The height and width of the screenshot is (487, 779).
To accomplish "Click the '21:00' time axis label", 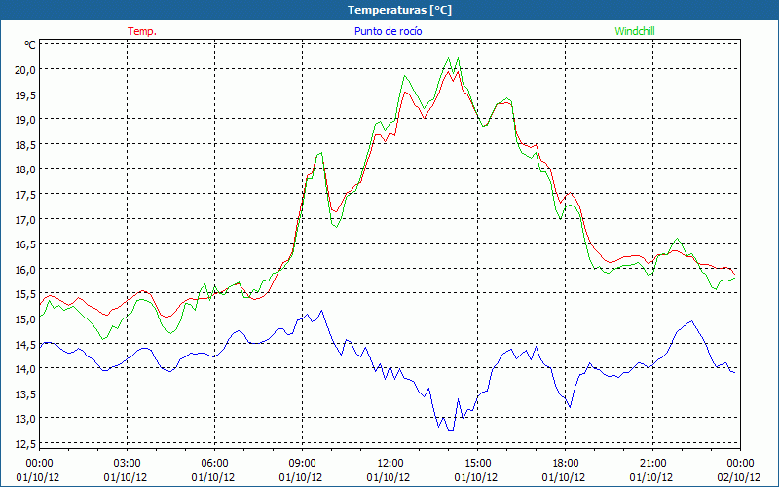I will [x=652, y=464].
